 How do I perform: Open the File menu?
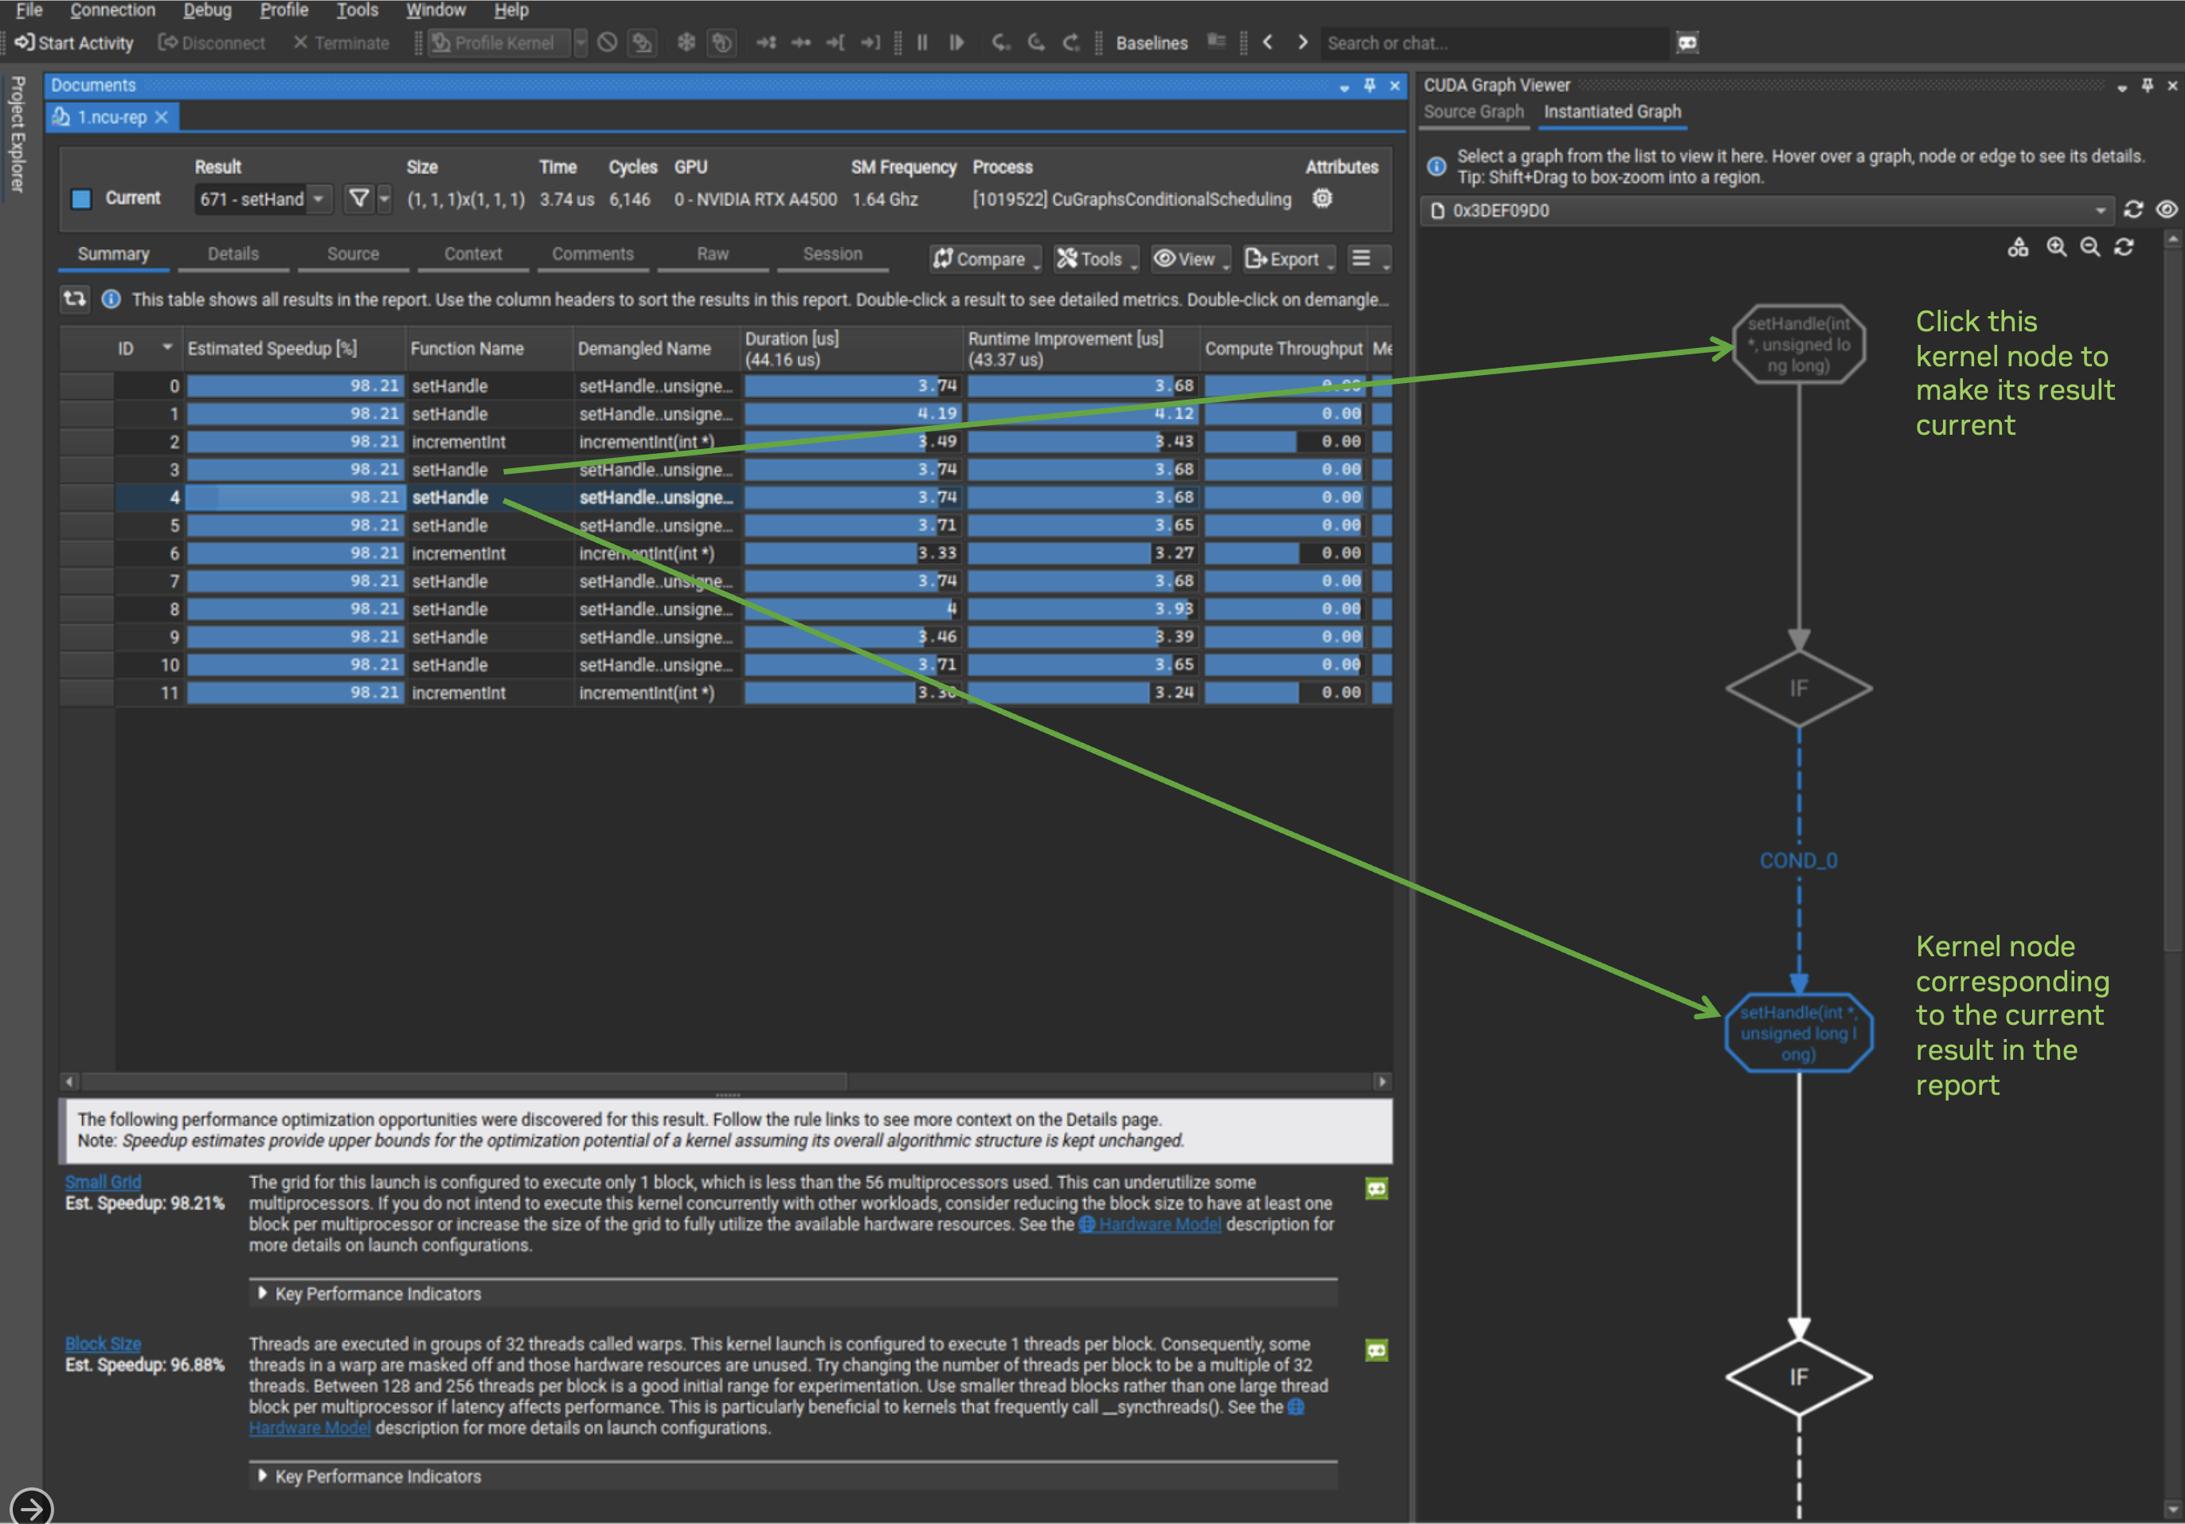point(29,10)
